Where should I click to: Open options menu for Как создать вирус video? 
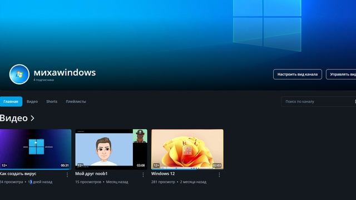[x=67, y=175]
